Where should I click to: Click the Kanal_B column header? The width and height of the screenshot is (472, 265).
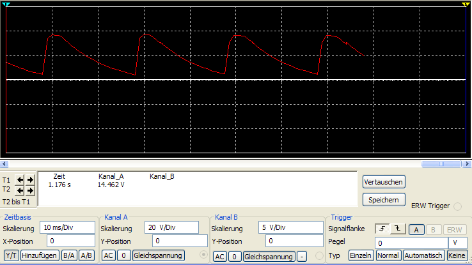pyautogui.click(x=162, y=176)
